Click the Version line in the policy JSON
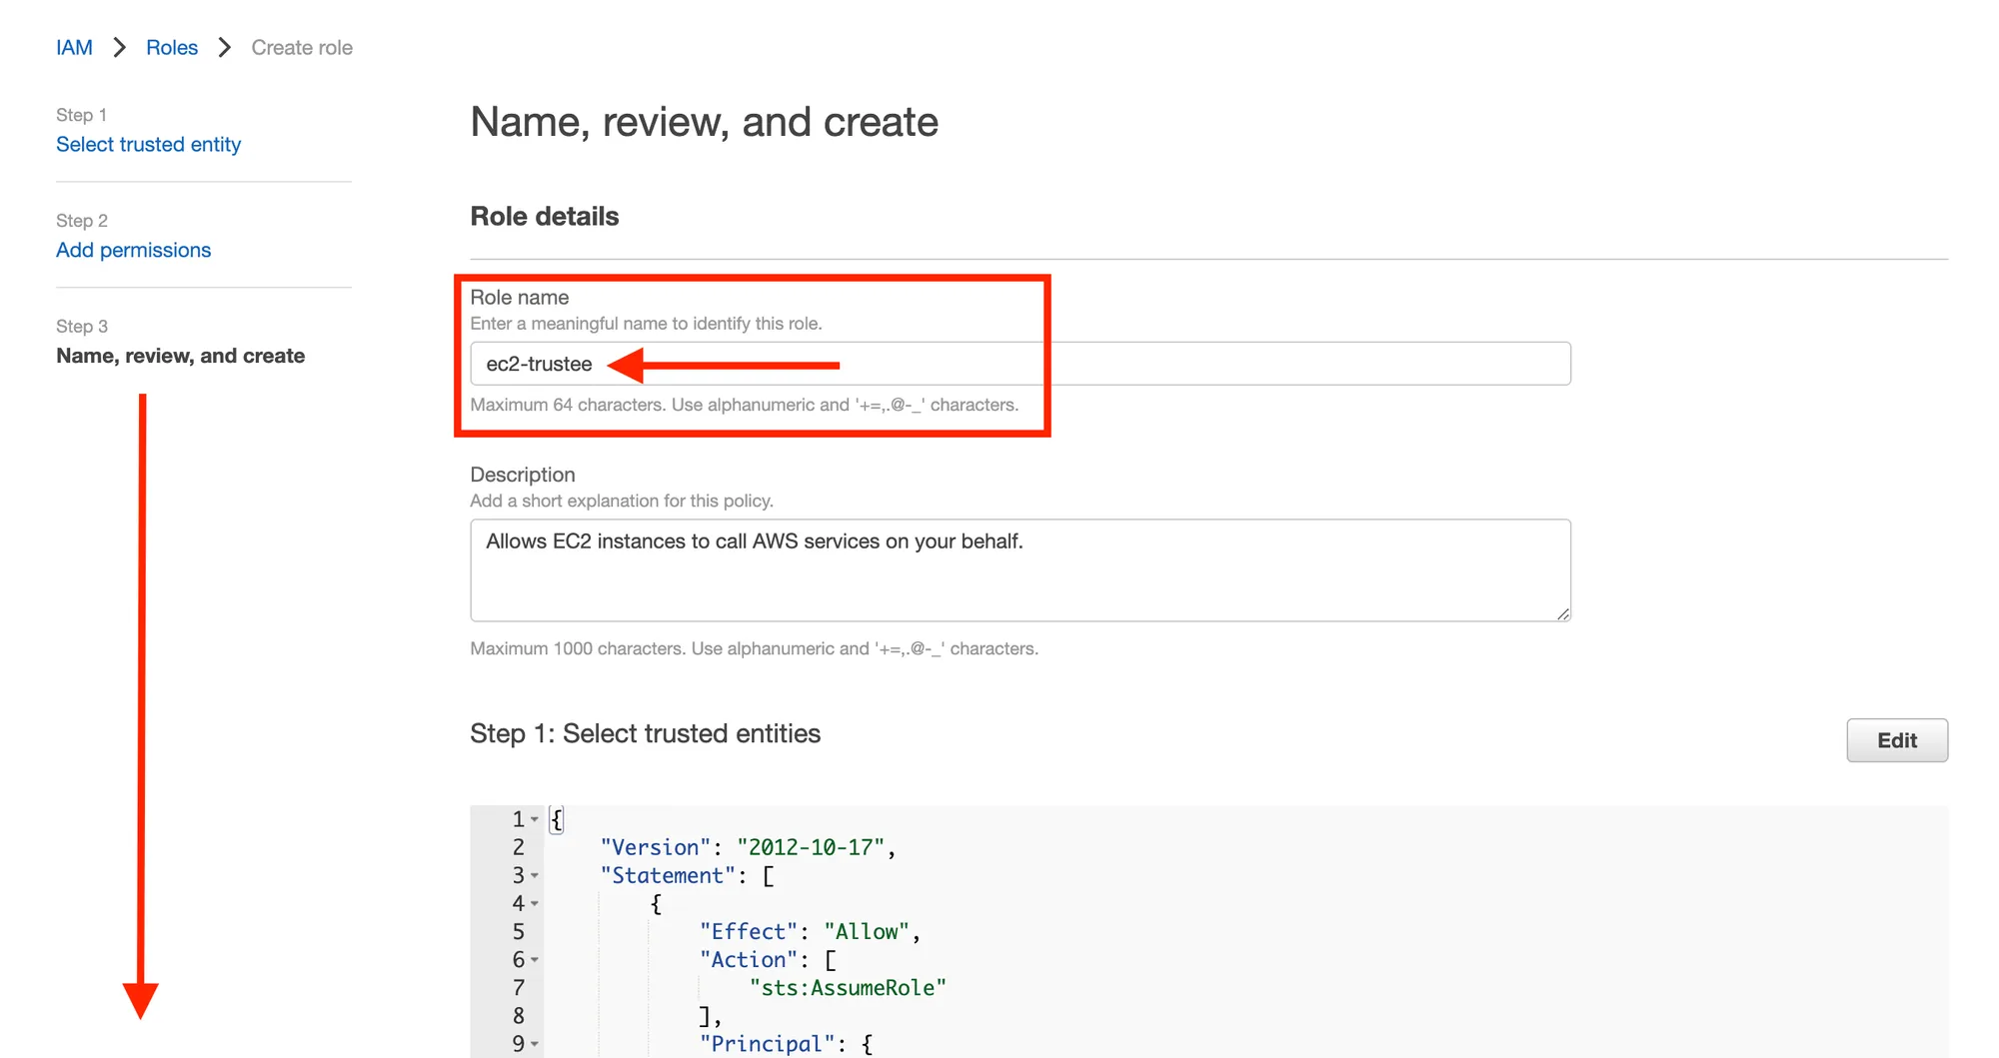The width and height of the screenshot is (1999, 1058). point(748,848)
